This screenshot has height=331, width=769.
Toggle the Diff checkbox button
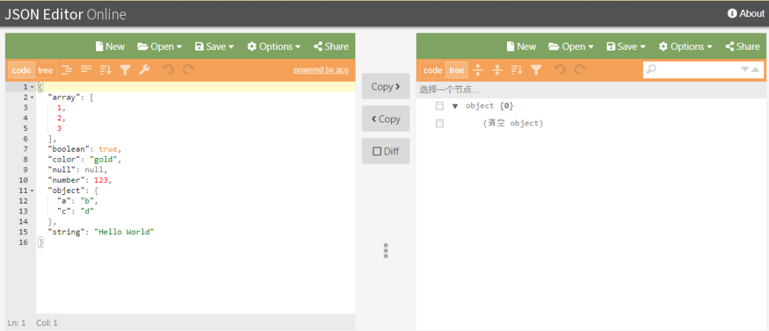[x=385, y=151]
